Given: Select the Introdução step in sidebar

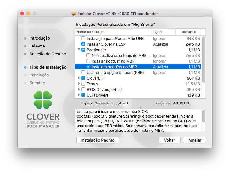Looking at the screenshot, I should coord(40,38).
